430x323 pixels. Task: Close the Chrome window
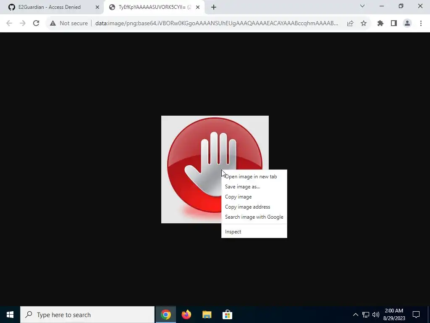click(x=420, y=6)
